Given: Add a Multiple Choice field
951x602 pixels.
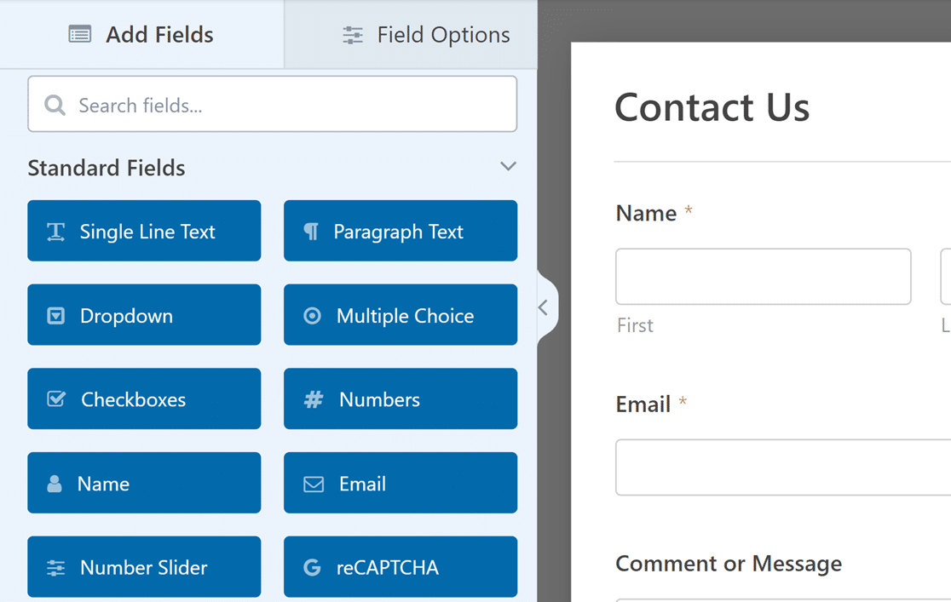Looking at the screenshot, I should pos(400,315).
